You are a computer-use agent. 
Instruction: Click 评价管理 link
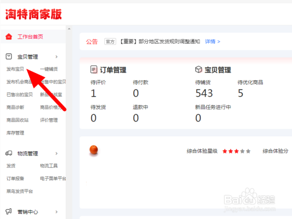[x=49, y=120]
